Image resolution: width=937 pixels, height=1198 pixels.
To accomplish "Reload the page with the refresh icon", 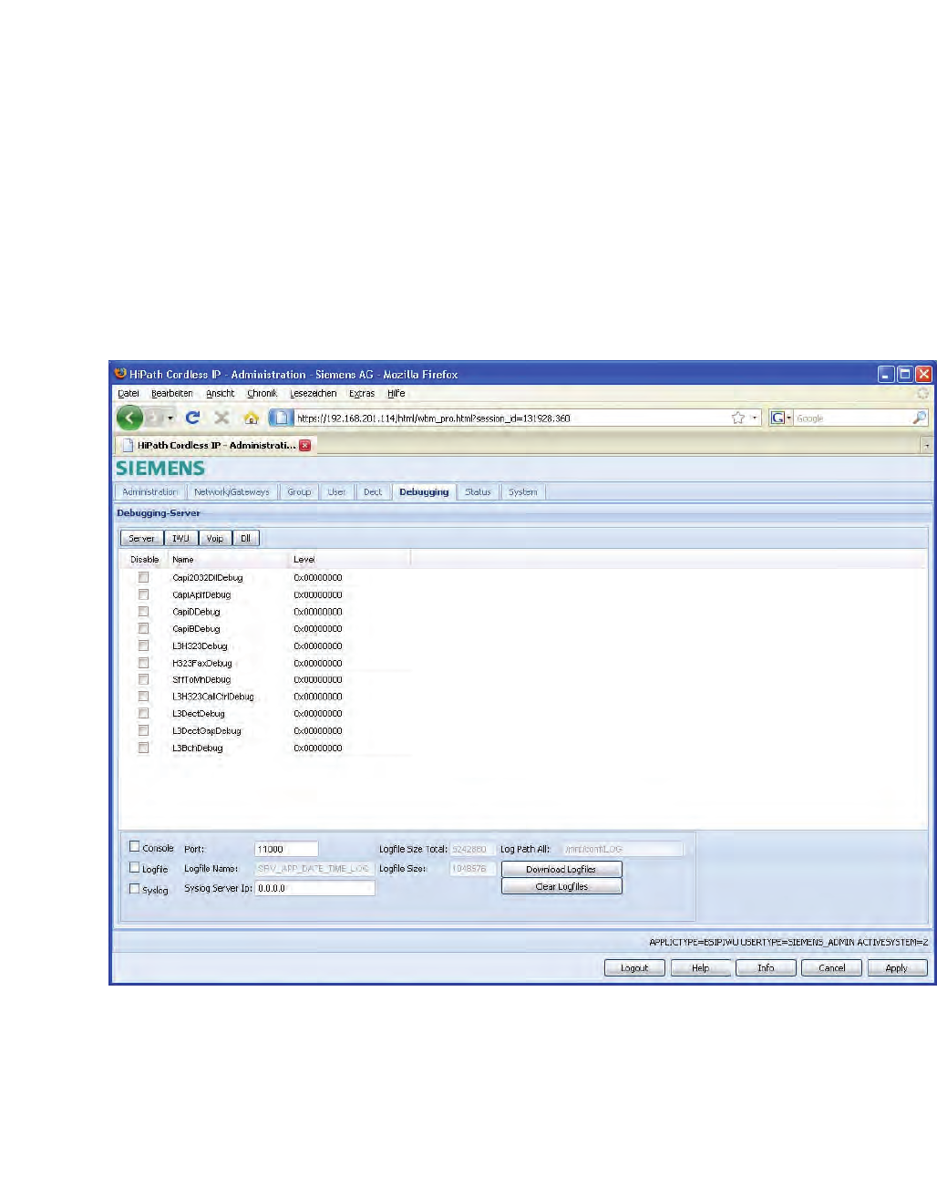I will (x=192, y=418).
